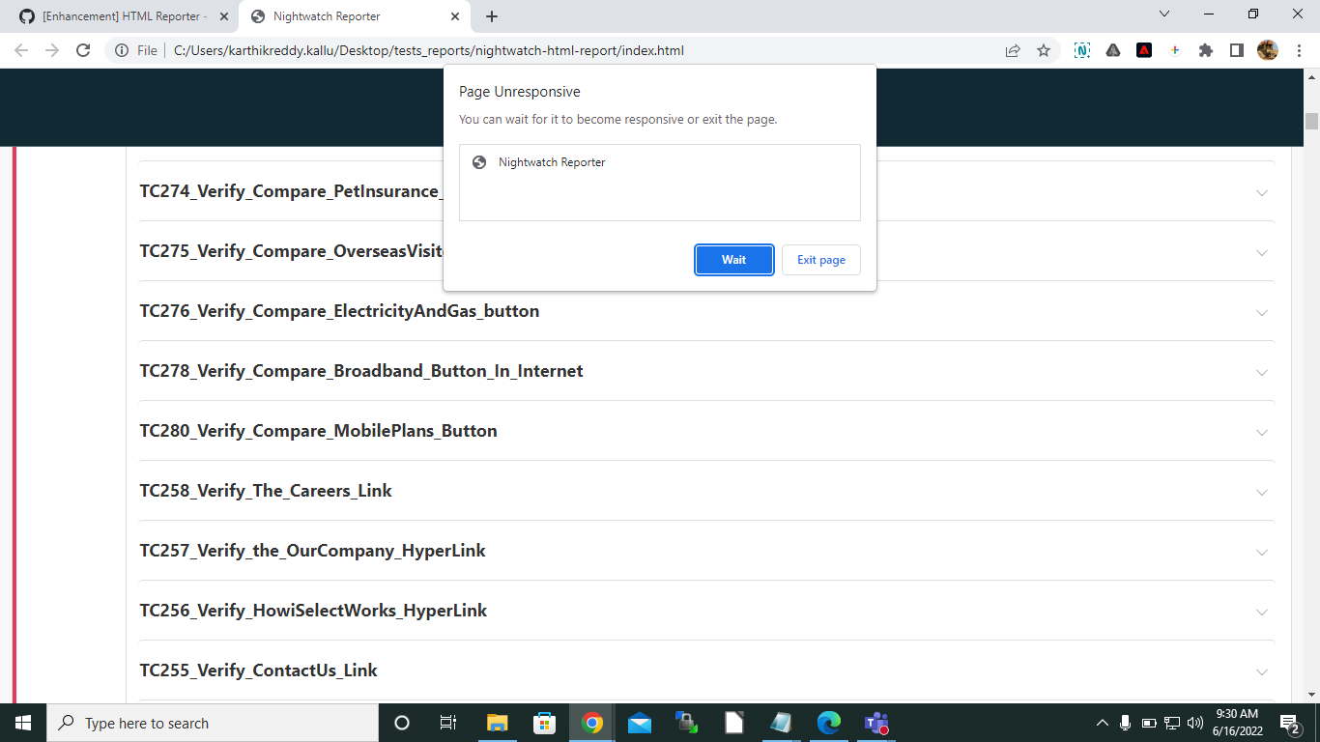Collapse or expand TC255_Verify_ContactUs_Link details
The image size is (1320, 742).
coord(1261,671)
